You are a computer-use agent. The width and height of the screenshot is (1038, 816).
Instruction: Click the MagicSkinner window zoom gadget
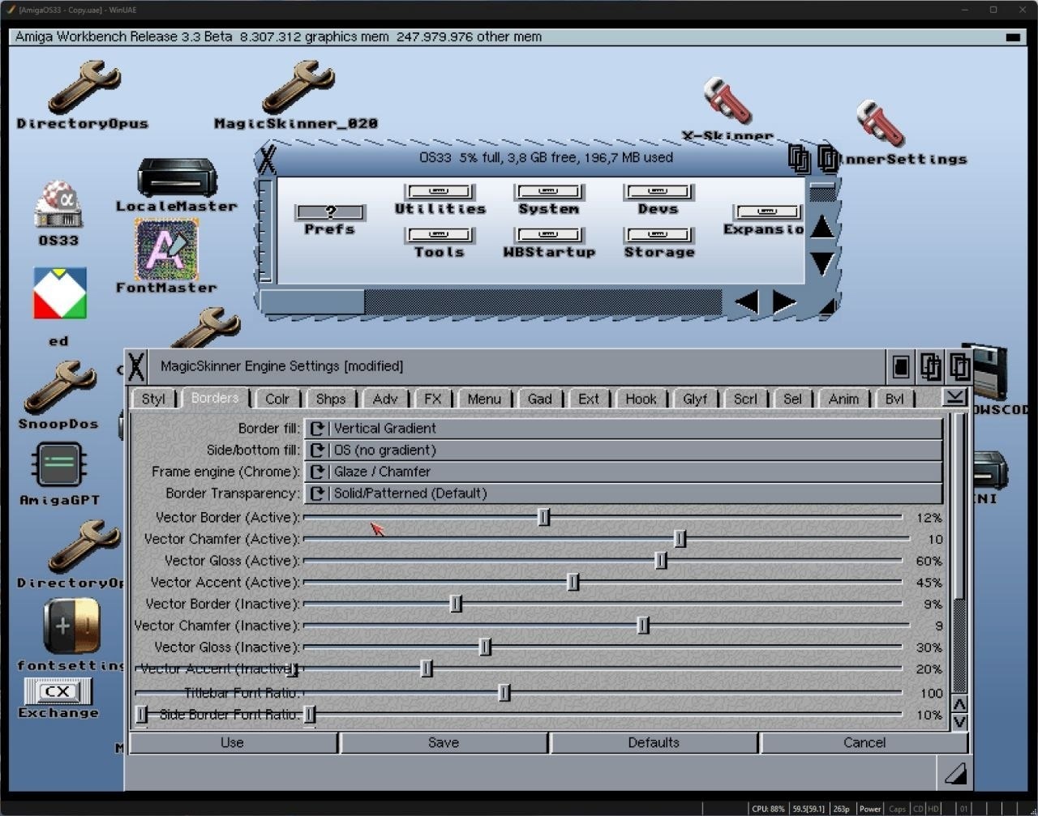(900, 367)
